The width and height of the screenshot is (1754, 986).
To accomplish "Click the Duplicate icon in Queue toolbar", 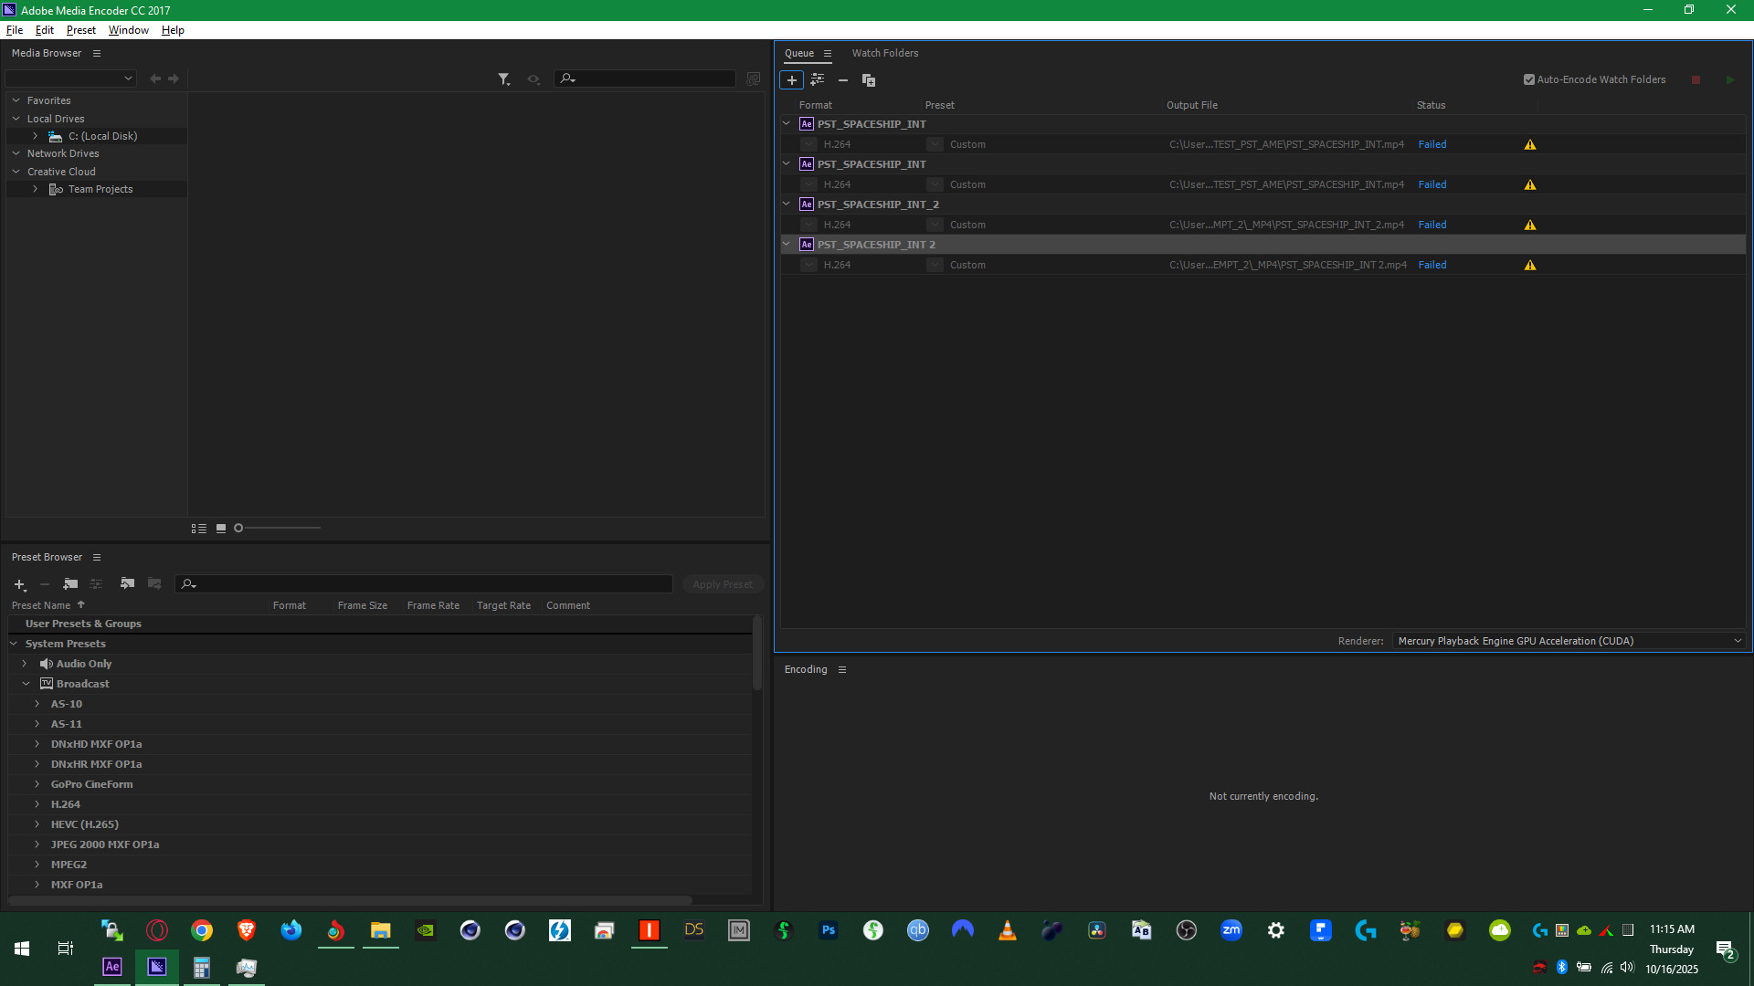I will [869, 80].
